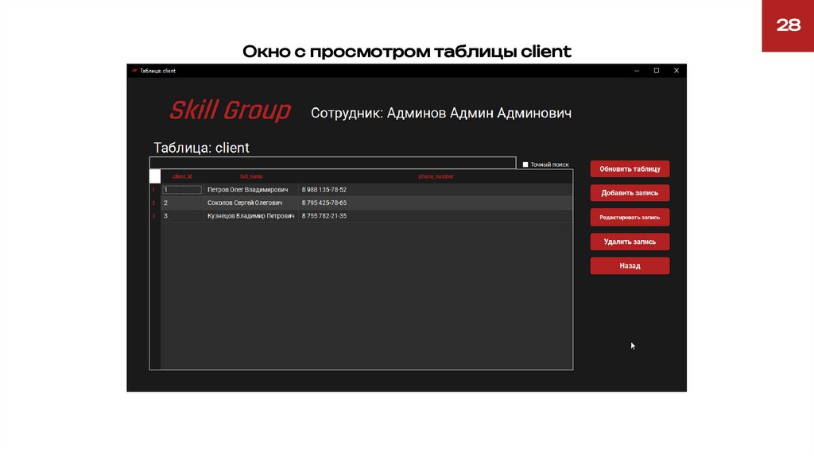Click the phone cell "8 755 782-21-35"
This screenshot has height=456, width=814.
(436, 216)
